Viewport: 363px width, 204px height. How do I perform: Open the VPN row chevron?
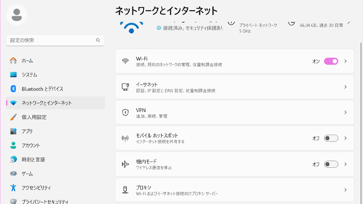(345, 112)
